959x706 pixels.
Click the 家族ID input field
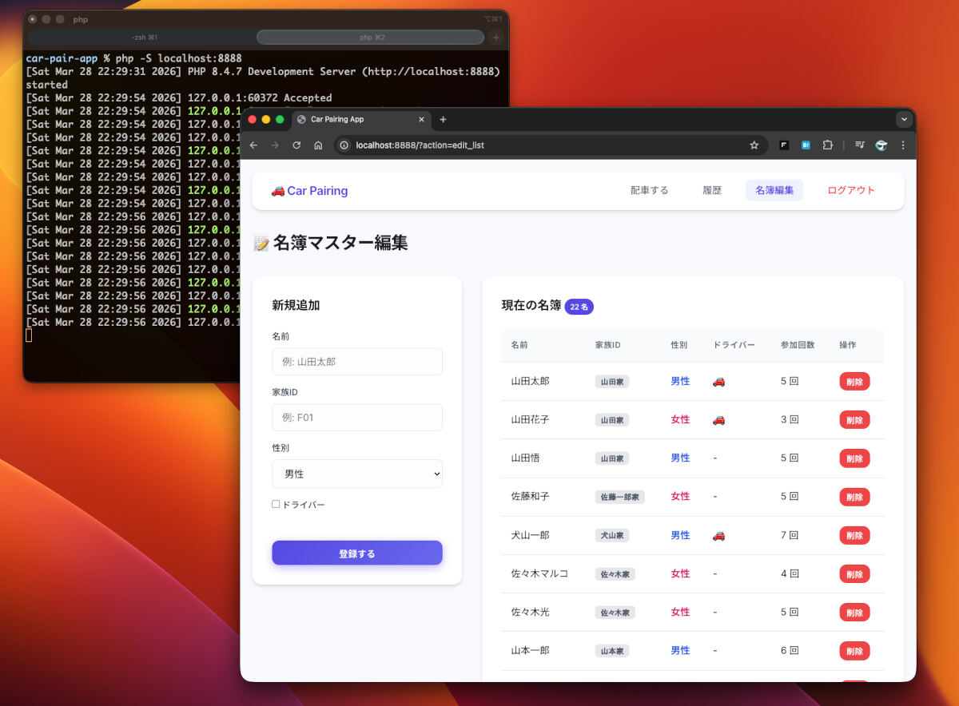click(357, 418)
